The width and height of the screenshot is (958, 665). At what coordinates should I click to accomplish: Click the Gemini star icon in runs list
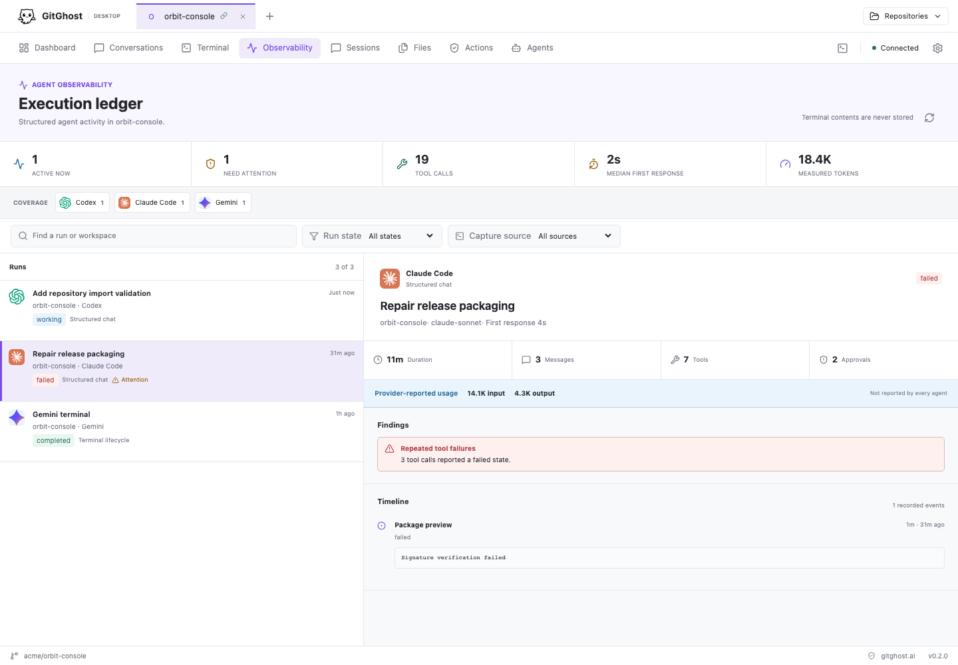[17, 418]
